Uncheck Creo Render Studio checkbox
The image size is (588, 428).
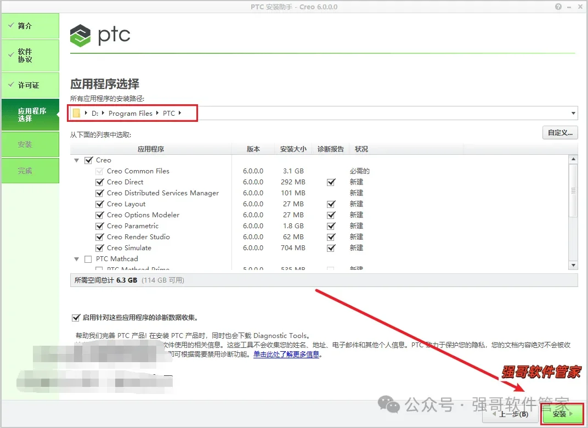[x=100, y=237]
